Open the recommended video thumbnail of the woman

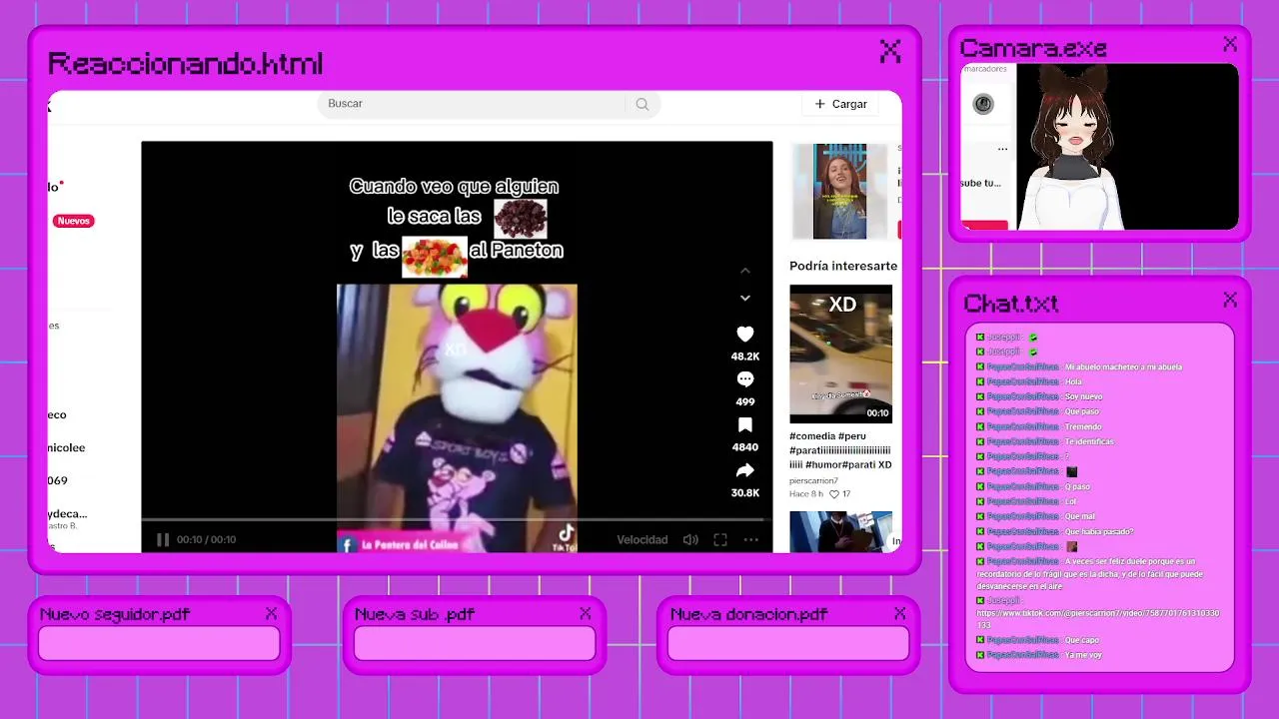pos(840,191)
